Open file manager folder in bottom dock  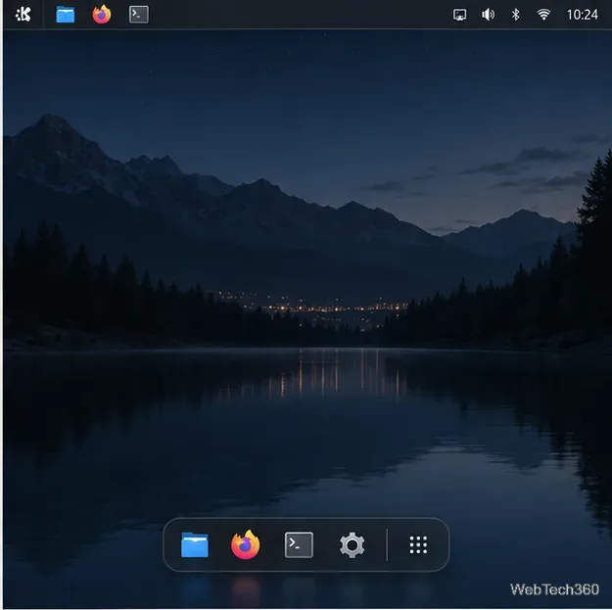(195, 544)
